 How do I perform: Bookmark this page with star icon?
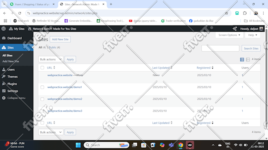[x=227, y=13]
